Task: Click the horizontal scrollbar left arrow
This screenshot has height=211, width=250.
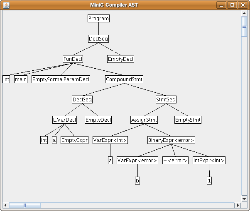Action: tap(5, 205)
